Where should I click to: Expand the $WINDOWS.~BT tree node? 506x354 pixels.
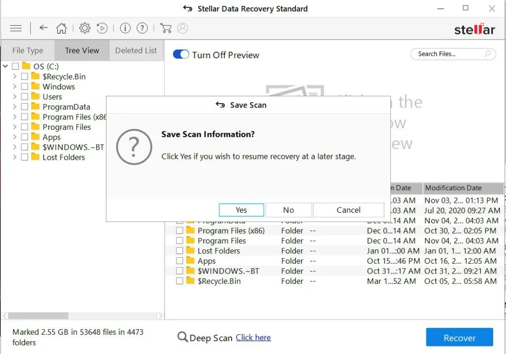pos(14,147)
